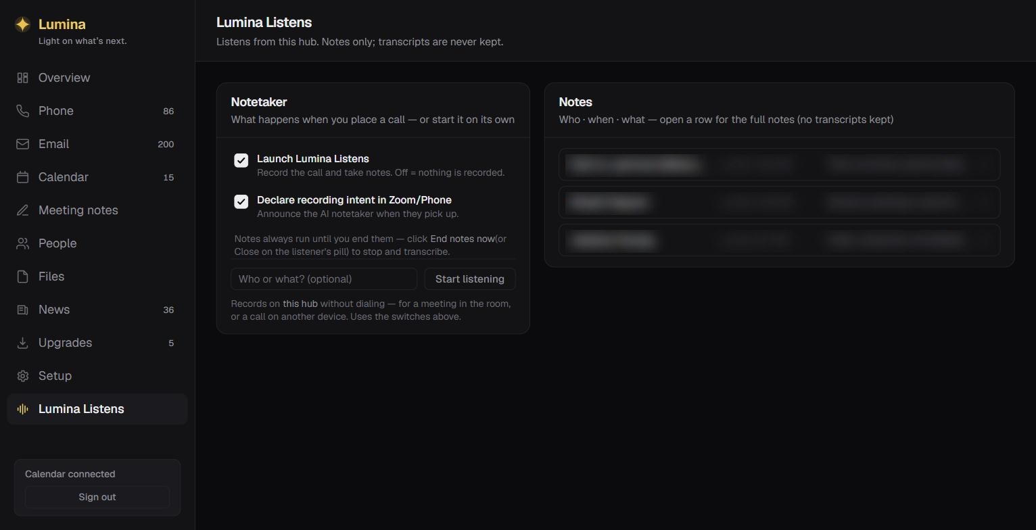The height and width of the screenshot is (530, 1036).
Task: Open Meeting notes section
Action: [97, 210]
